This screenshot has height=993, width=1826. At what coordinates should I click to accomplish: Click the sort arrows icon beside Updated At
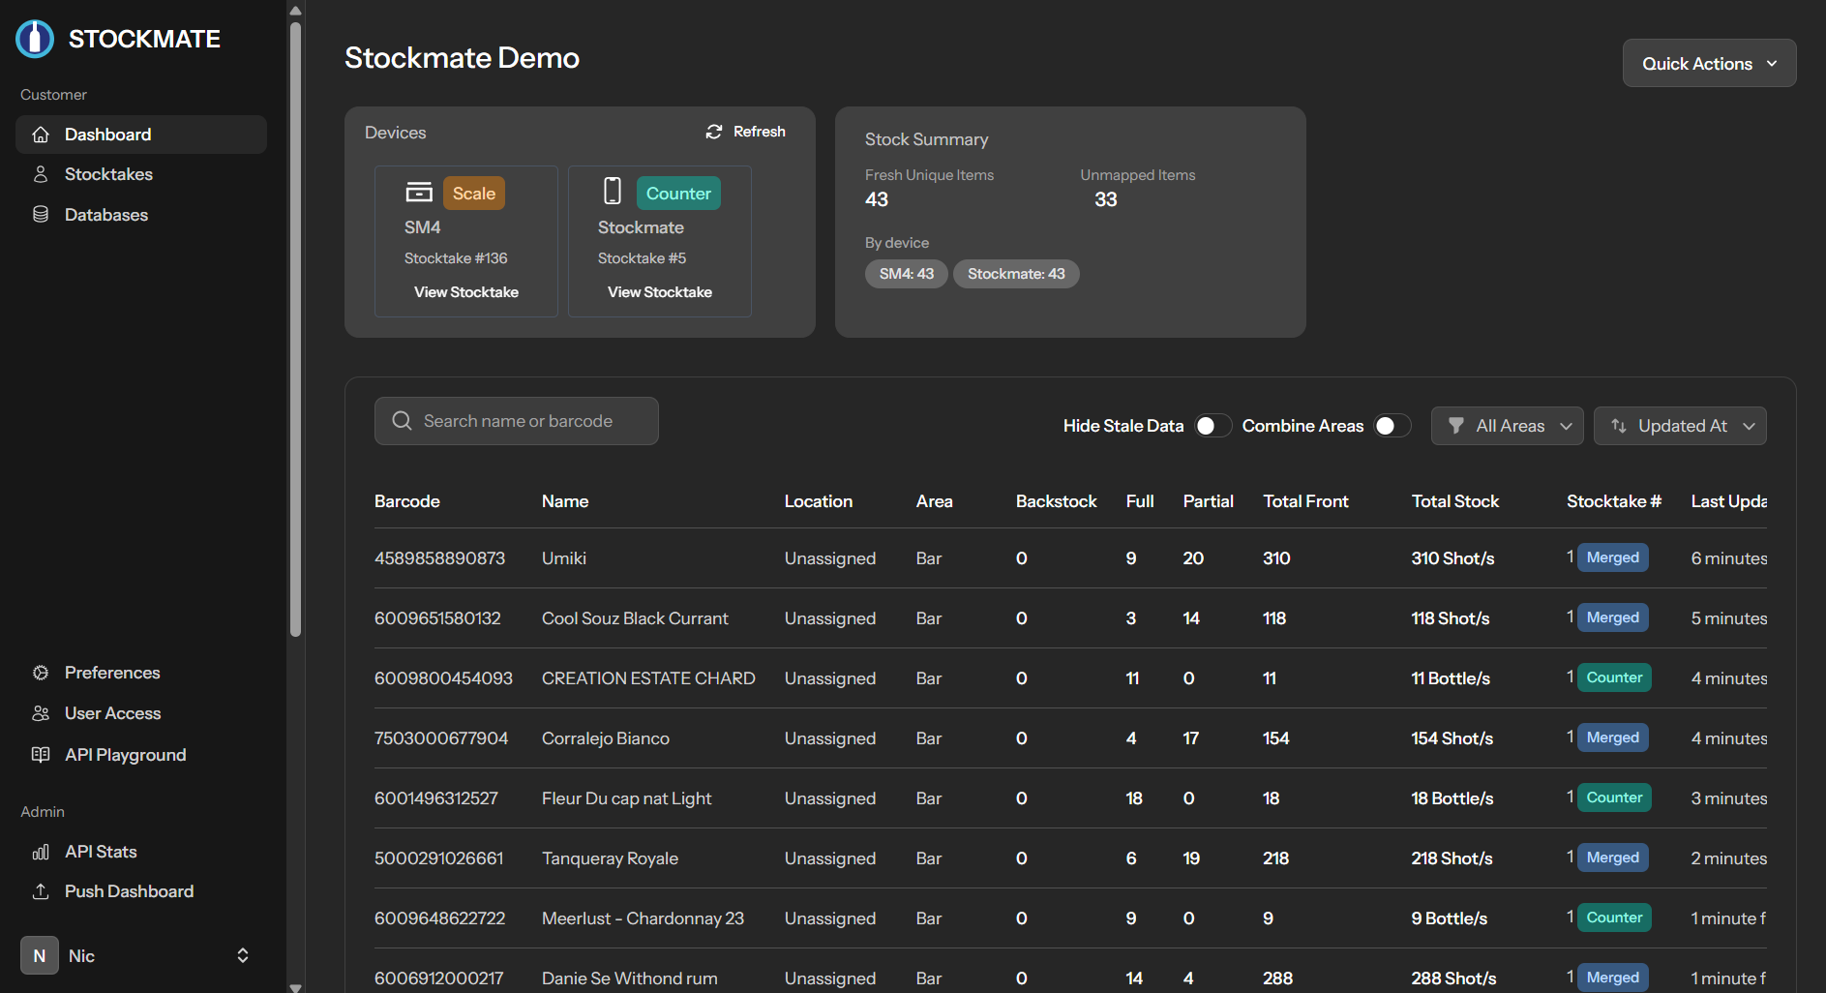[1618, 426]
